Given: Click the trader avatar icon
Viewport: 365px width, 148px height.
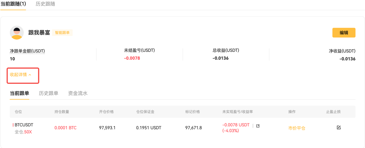Looking at the screenshot, I should [x=17, y=33].
